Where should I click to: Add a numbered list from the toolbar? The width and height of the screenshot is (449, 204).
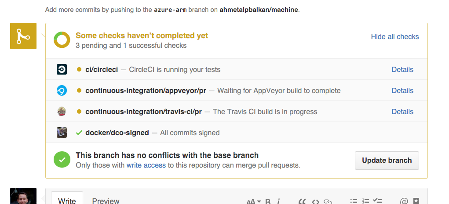point(365,201)
